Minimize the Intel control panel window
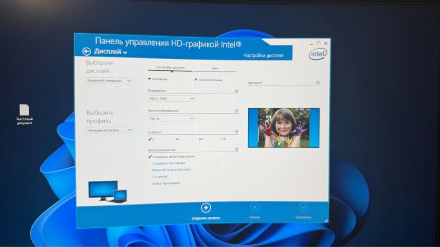 coord(312,44)
